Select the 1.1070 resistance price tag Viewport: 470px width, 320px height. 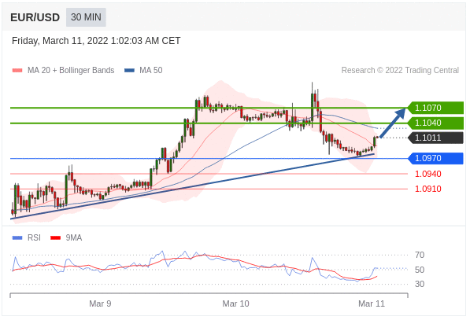point(435,108)
